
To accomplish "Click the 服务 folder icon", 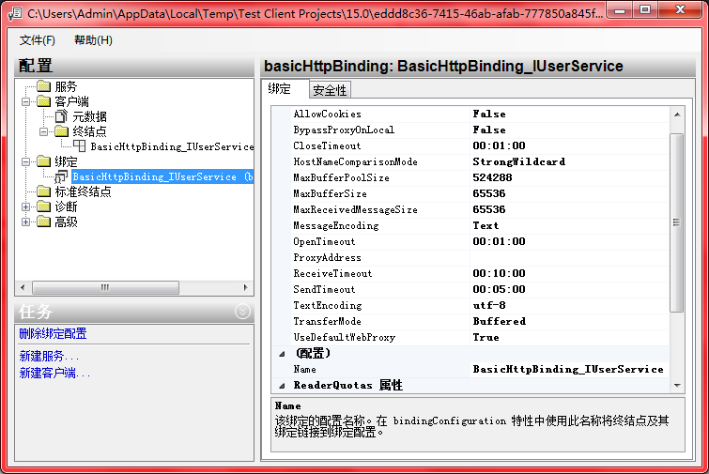I will [43, 86].
